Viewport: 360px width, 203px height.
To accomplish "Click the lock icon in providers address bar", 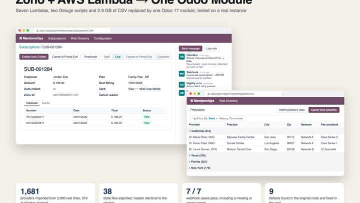I will [x=208, y=94].
